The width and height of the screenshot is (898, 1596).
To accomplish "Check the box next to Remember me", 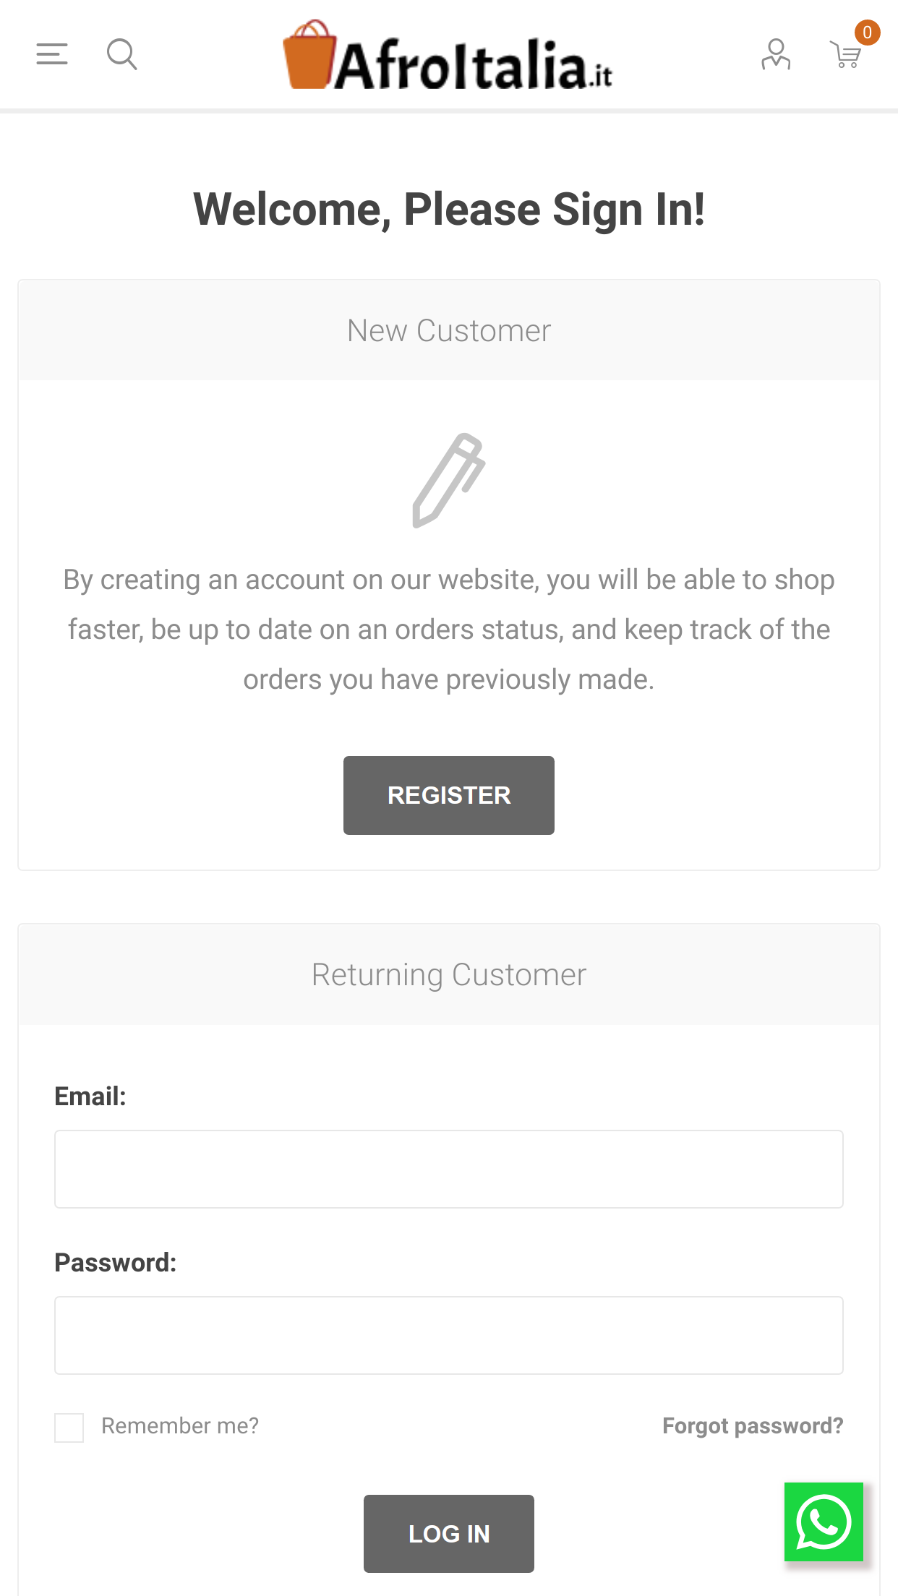I will [69, 1425].
